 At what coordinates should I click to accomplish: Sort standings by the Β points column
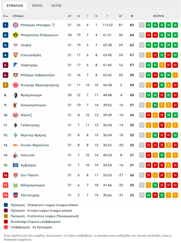click(132, 16)
